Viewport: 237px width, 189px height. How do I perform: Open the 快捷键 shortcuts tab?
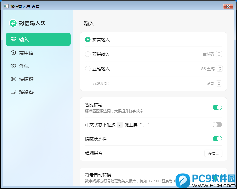tap(38, 79)
